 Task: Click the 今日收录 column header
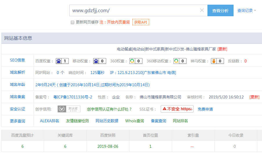236,135
